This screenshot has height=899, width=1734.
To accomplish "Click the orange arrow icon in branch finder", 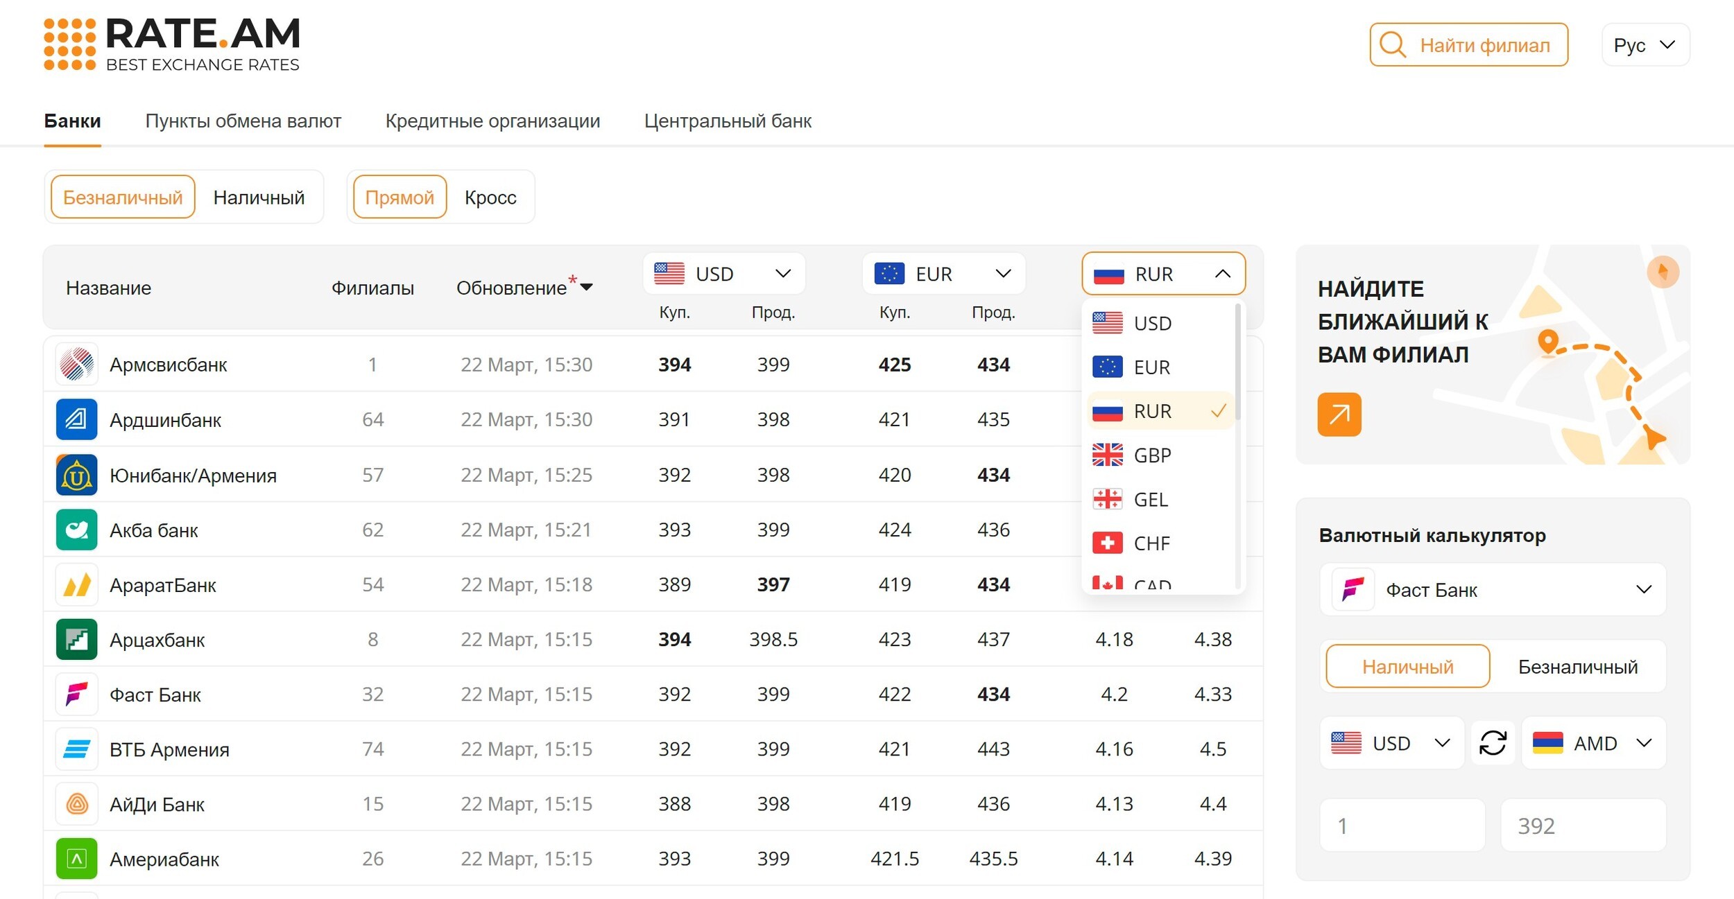I will click(1339, 414).
